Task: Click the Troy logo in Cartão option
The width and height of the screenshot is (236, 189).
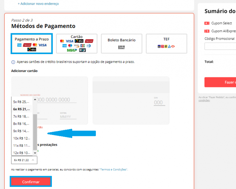Action: coord(83,50)
